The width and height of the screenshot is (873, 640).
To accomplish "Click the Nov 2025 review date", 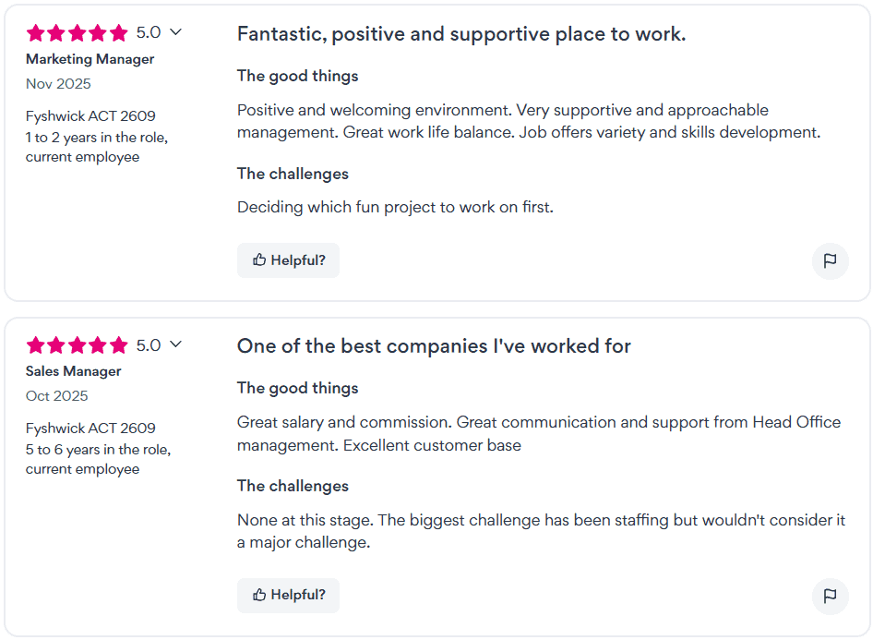I will point(58,84).
